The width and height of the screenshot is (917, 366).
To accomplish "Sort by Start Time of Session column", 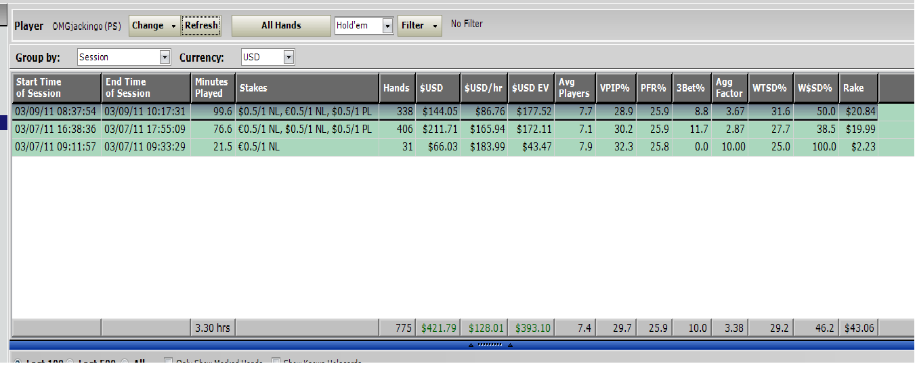I will (56, 88).
